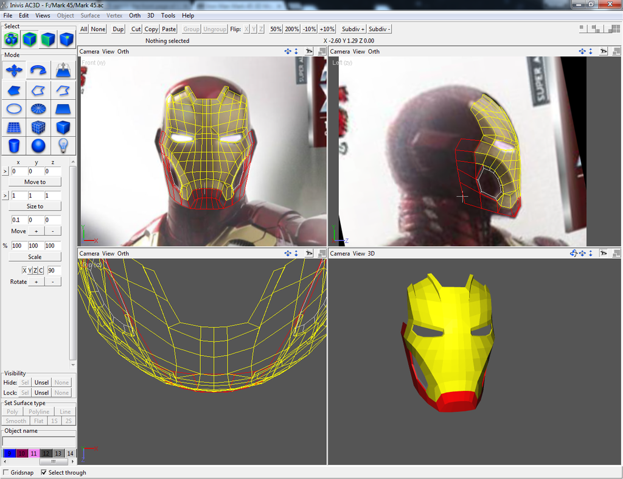Viewport: 623px width, 479px height.
Task: Choose the Mesh grid tool
Action: (14, 127)
